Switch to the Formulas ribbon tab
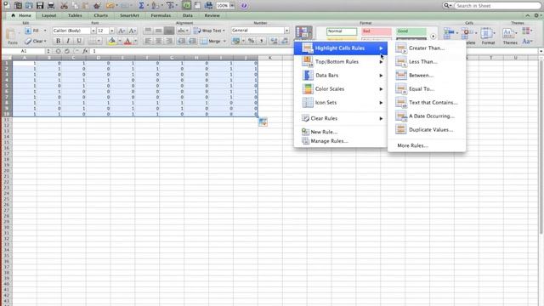Viewport: 544px width, 306px height. [161, 15]
